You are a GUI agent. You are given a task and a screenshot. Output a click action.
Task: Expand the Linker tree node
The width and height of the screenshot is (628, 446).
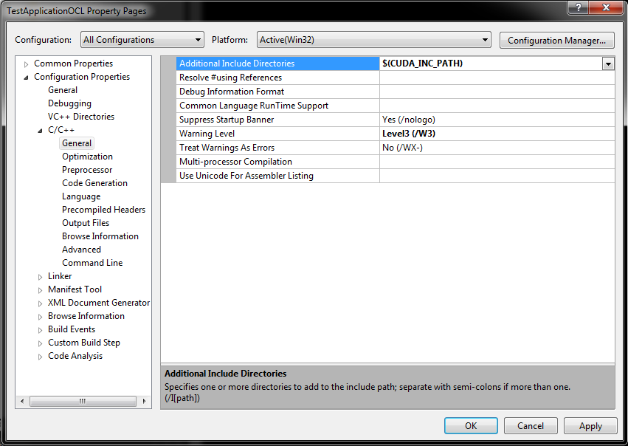pyautogui.click(x=41, y=275)
